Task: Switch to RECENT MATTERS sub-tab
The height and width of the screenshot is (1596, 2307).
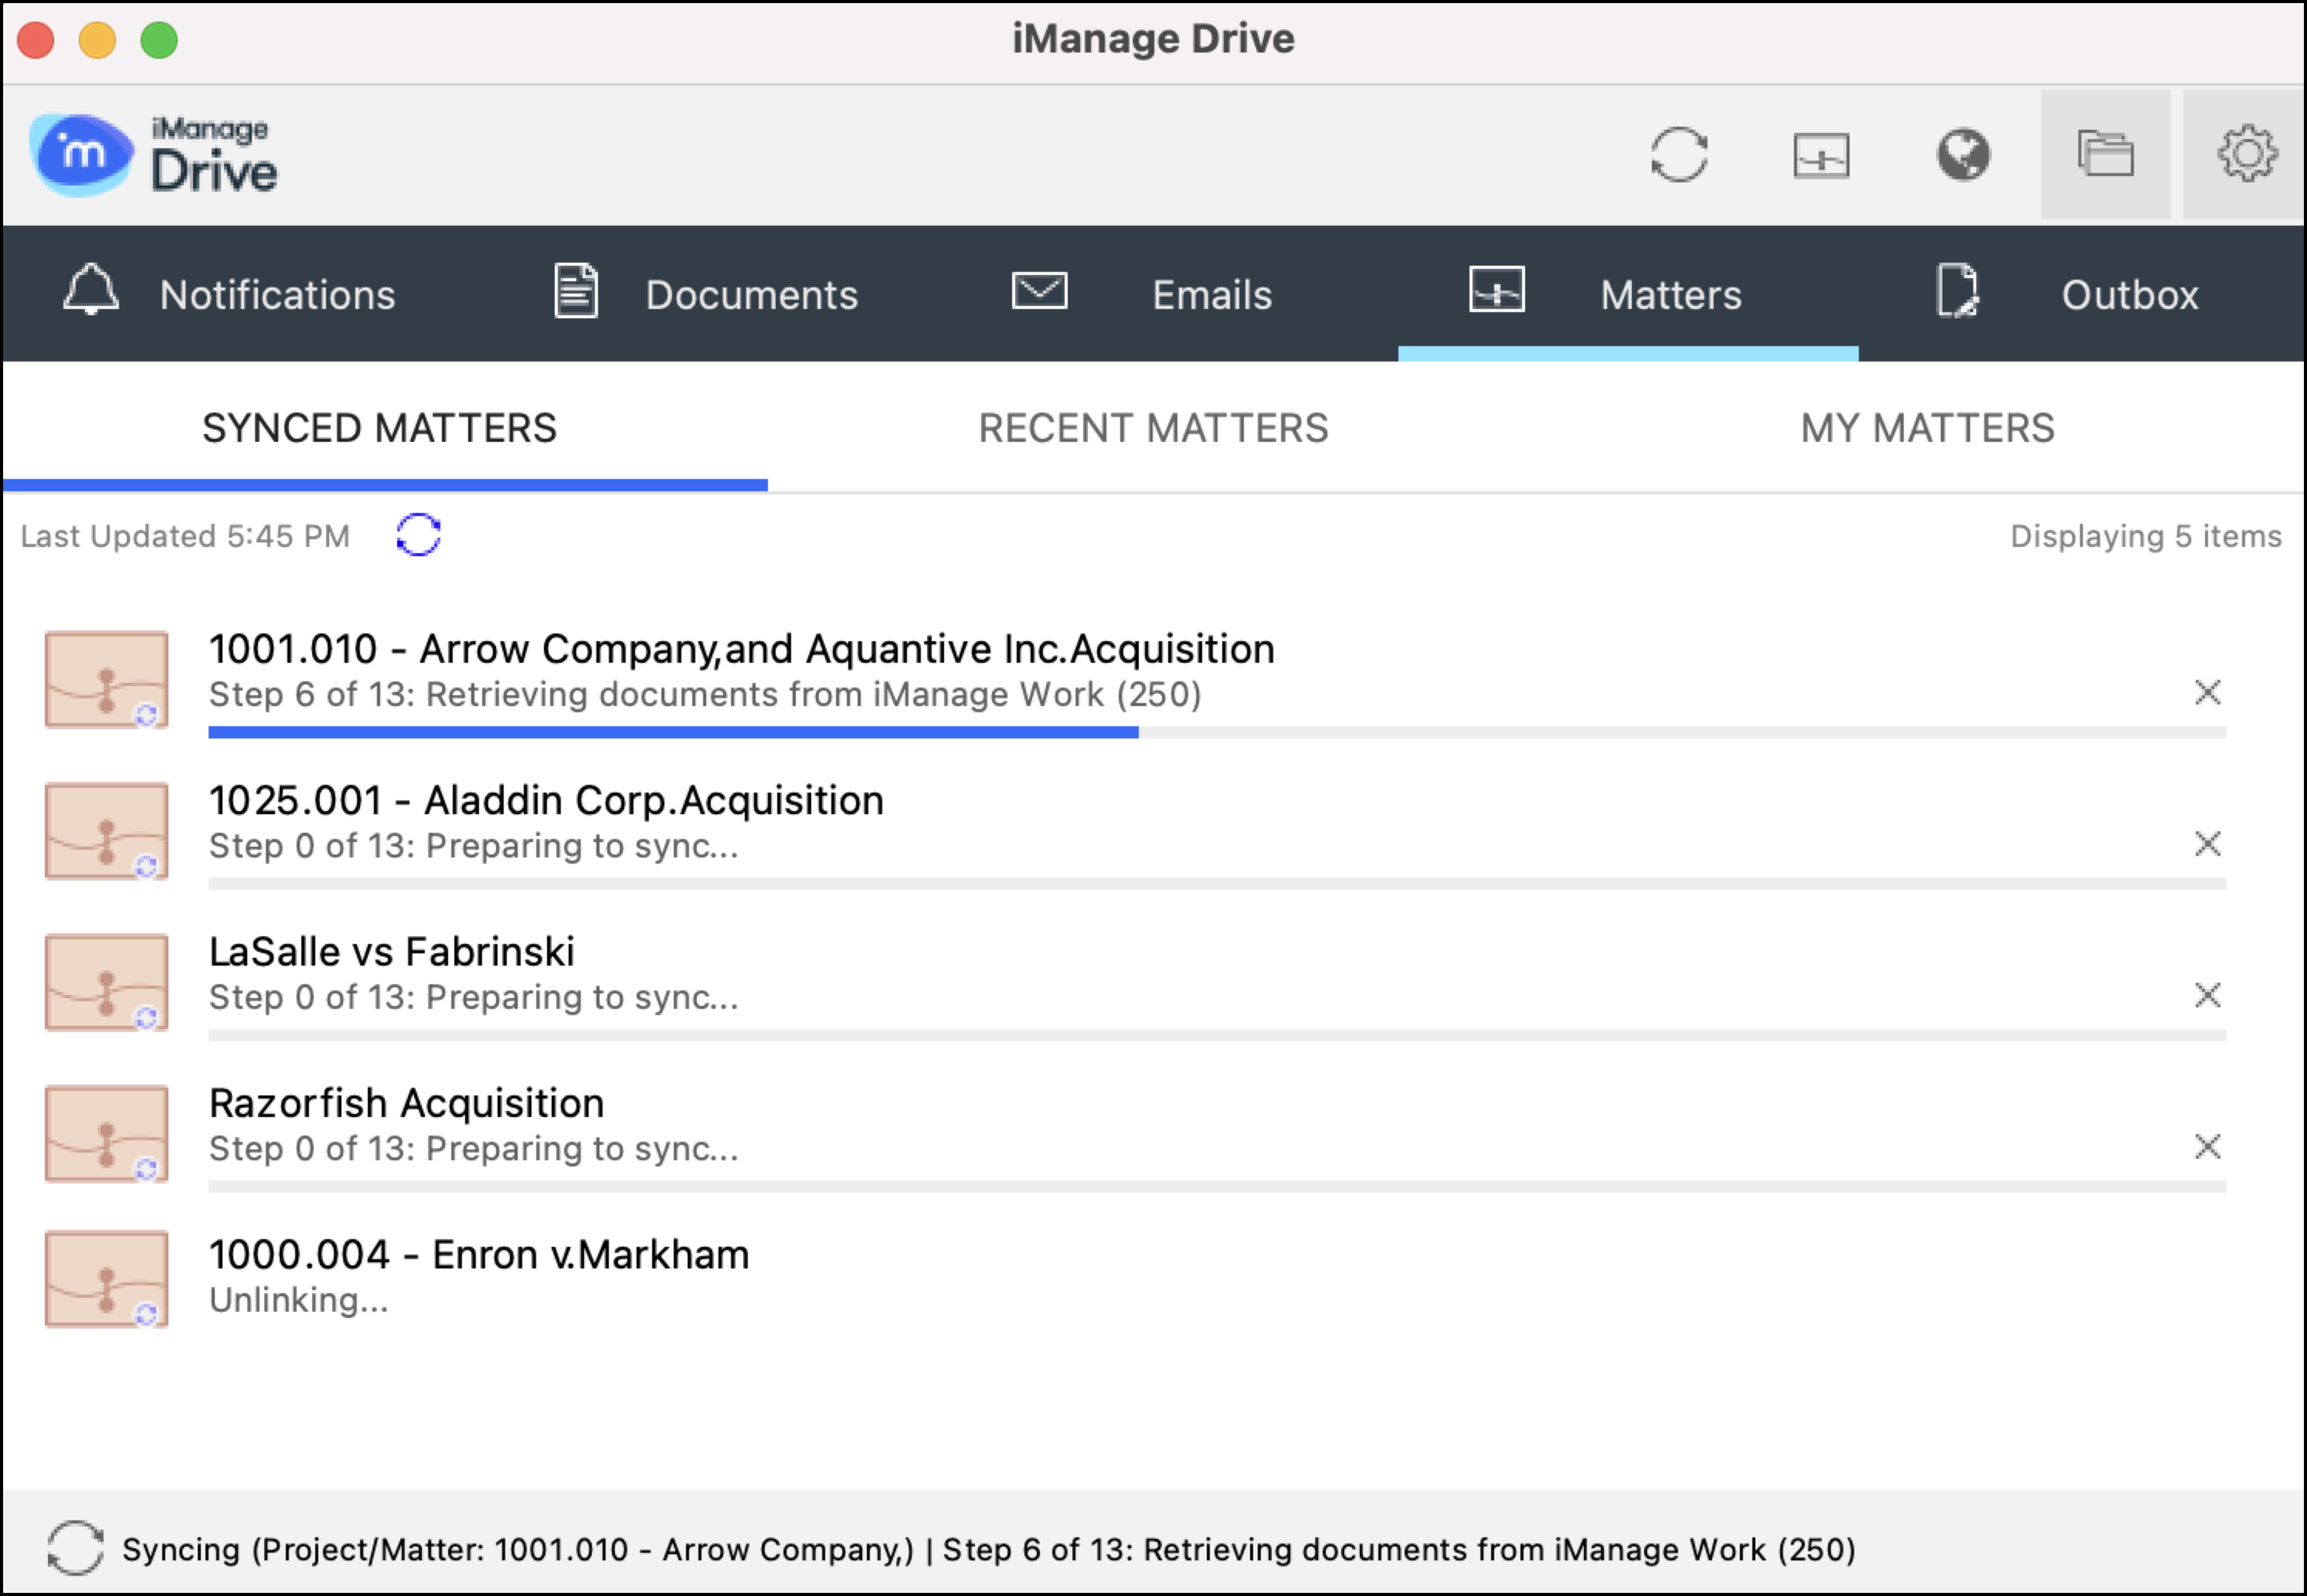Action: pyautogui.click(x=1152, y=429)
